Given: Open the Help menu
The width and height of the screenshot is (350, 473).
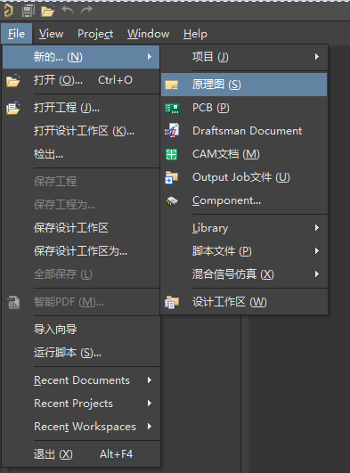Looking at the screenshot, I should [195, 34].
